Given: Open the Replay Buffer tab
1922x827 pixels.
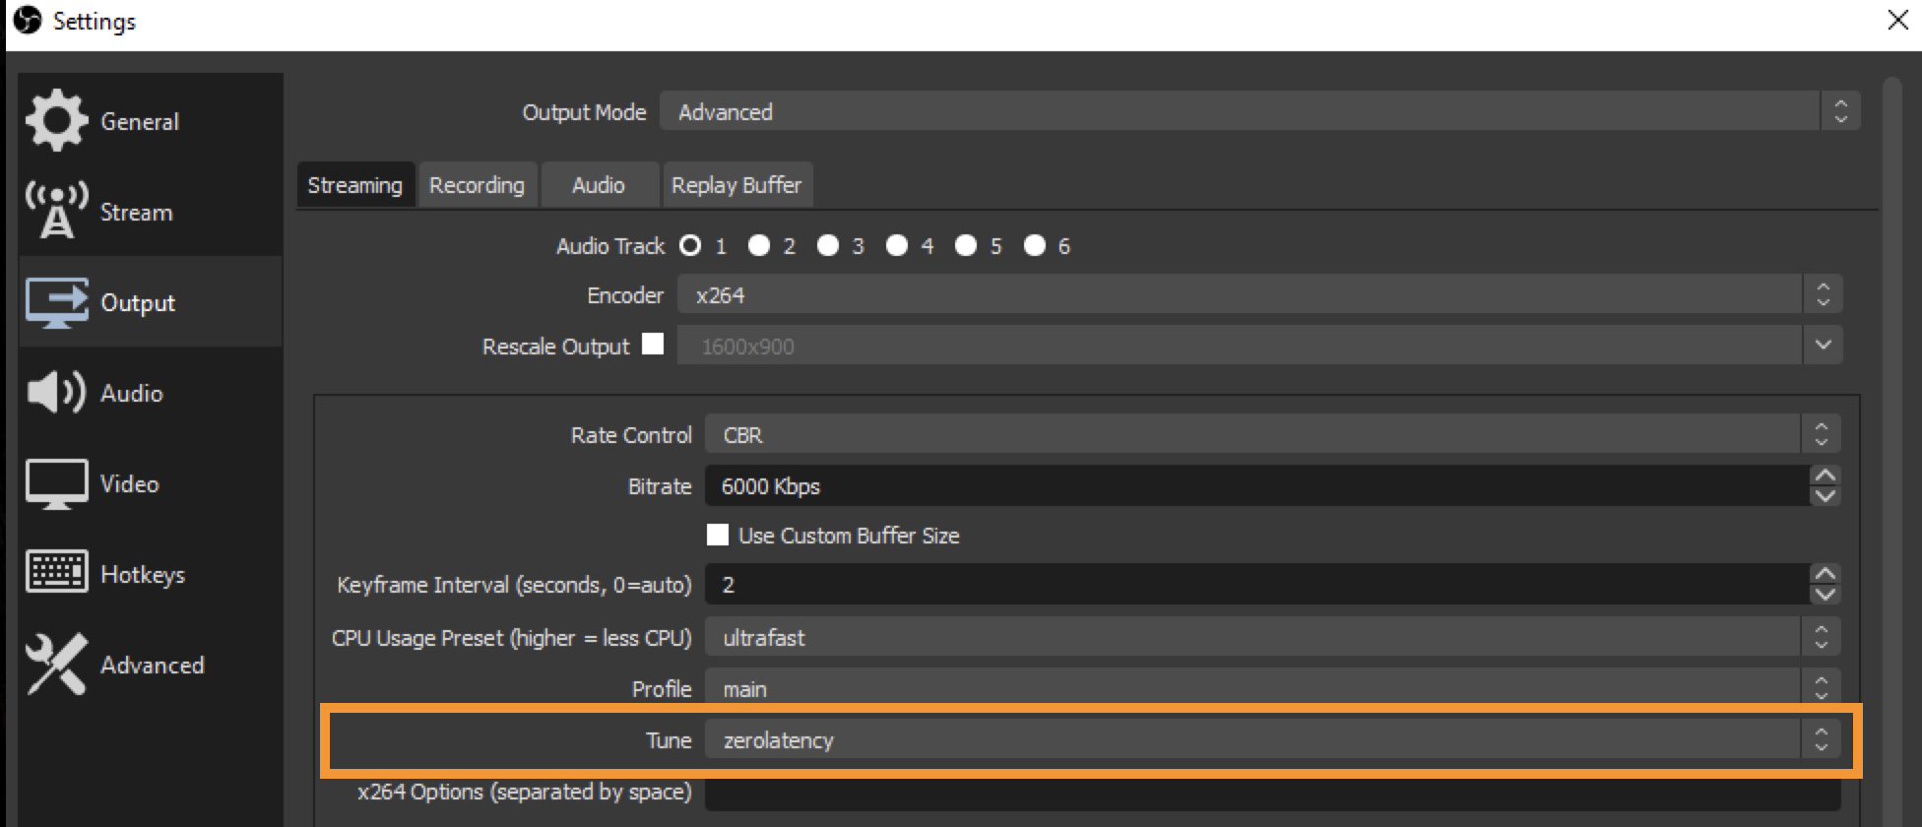Looking at the screenshot, I should coord(736,185).
